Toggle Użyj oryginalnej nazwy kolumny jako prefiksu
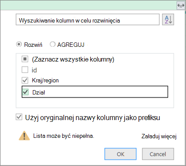The height and width of the screenshot is (166, 186). 19,117
